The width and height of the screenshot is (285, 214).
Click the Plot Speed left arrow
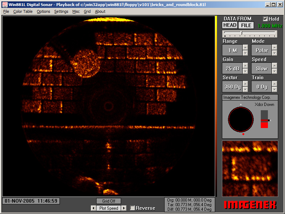click(93, 208)
